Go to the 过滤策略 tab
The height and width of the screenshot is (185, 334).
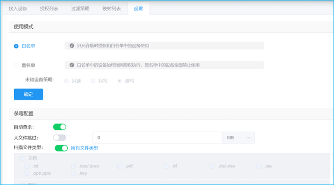80,9
